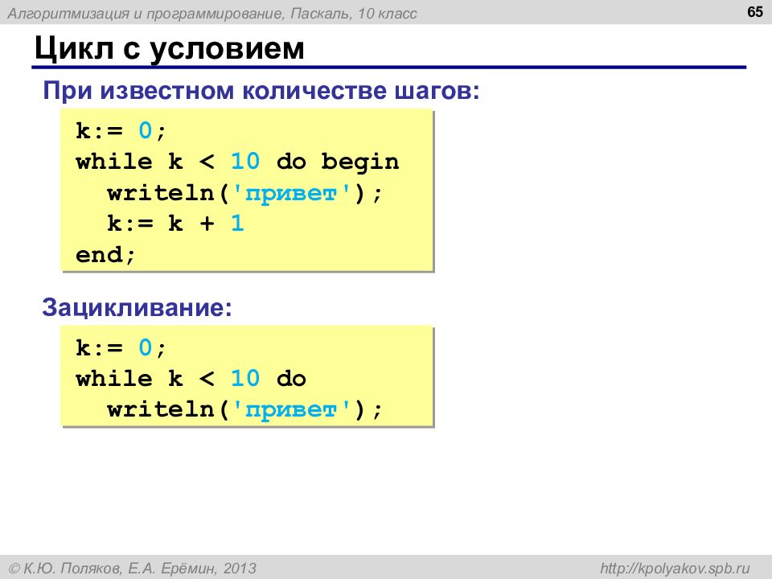Image resolution: width=772 pixels, height=579 pixels.
Task: Click 'k:= 0;' in the Зацикливание block
Action: pos(121,348)
